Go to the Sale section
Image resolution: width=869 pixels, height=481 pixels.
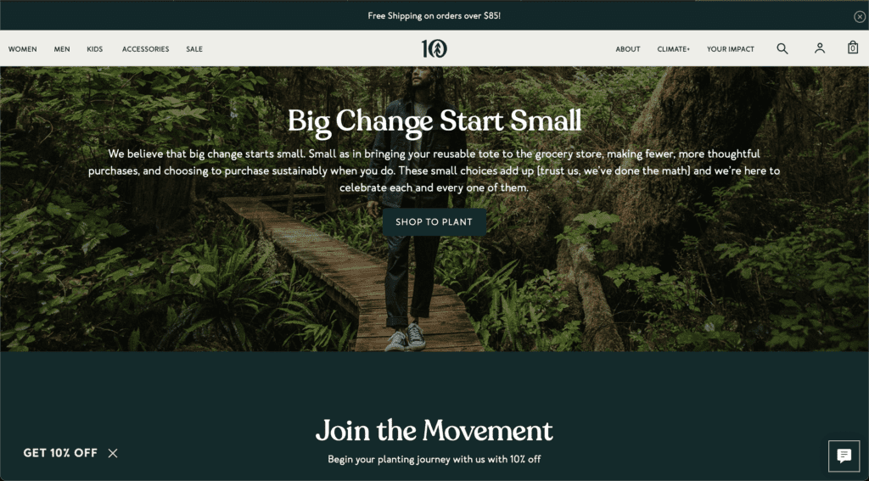pyautogui.click(x=194, y=49)
